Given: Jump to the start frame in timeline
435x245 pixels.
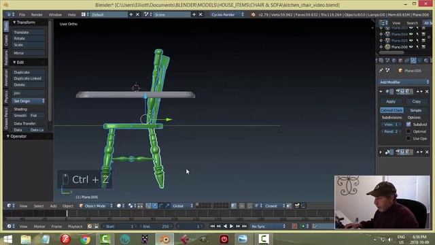Looking at the screenshot, I should pyautogui.click(x=212, y=227).
